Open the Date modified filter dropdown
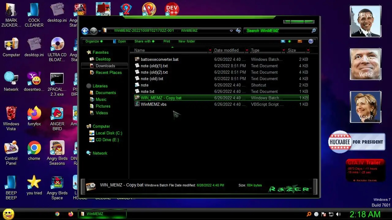This screenshot has height=220, width=392. (247, 50)
